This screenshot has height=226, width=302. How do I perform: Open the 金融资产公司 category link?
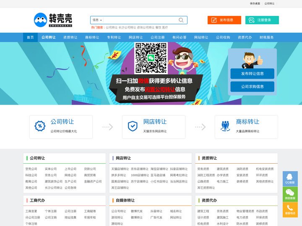(93, 181)
